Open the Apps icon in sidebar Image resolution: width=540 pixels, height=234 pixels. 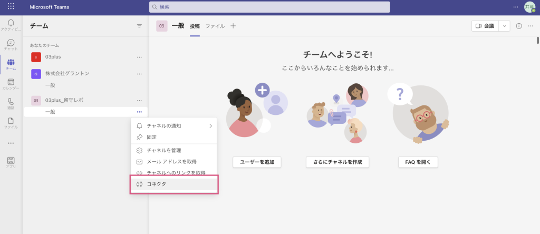11,162
